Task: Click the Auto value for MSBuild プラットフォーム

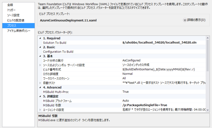Action: [x=126, y=100]
